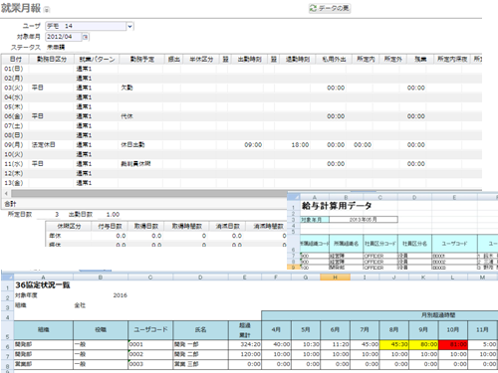Click the 社員区分名 header in the payroll sheet
498x373 pixels.
tap(414, 244)
